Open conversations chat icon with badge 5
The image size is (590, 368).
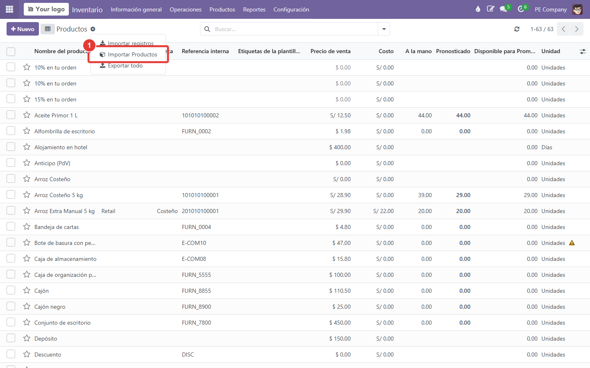tap(504, 9)
